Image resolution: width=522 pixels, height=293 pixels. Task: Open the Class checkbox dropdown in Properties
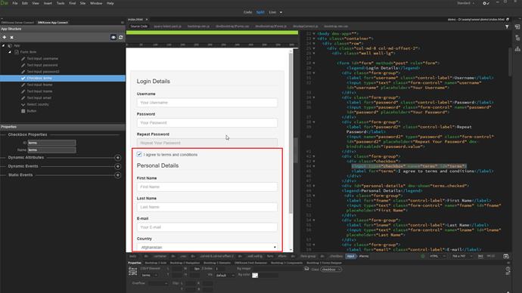click(x=331, y=270)
